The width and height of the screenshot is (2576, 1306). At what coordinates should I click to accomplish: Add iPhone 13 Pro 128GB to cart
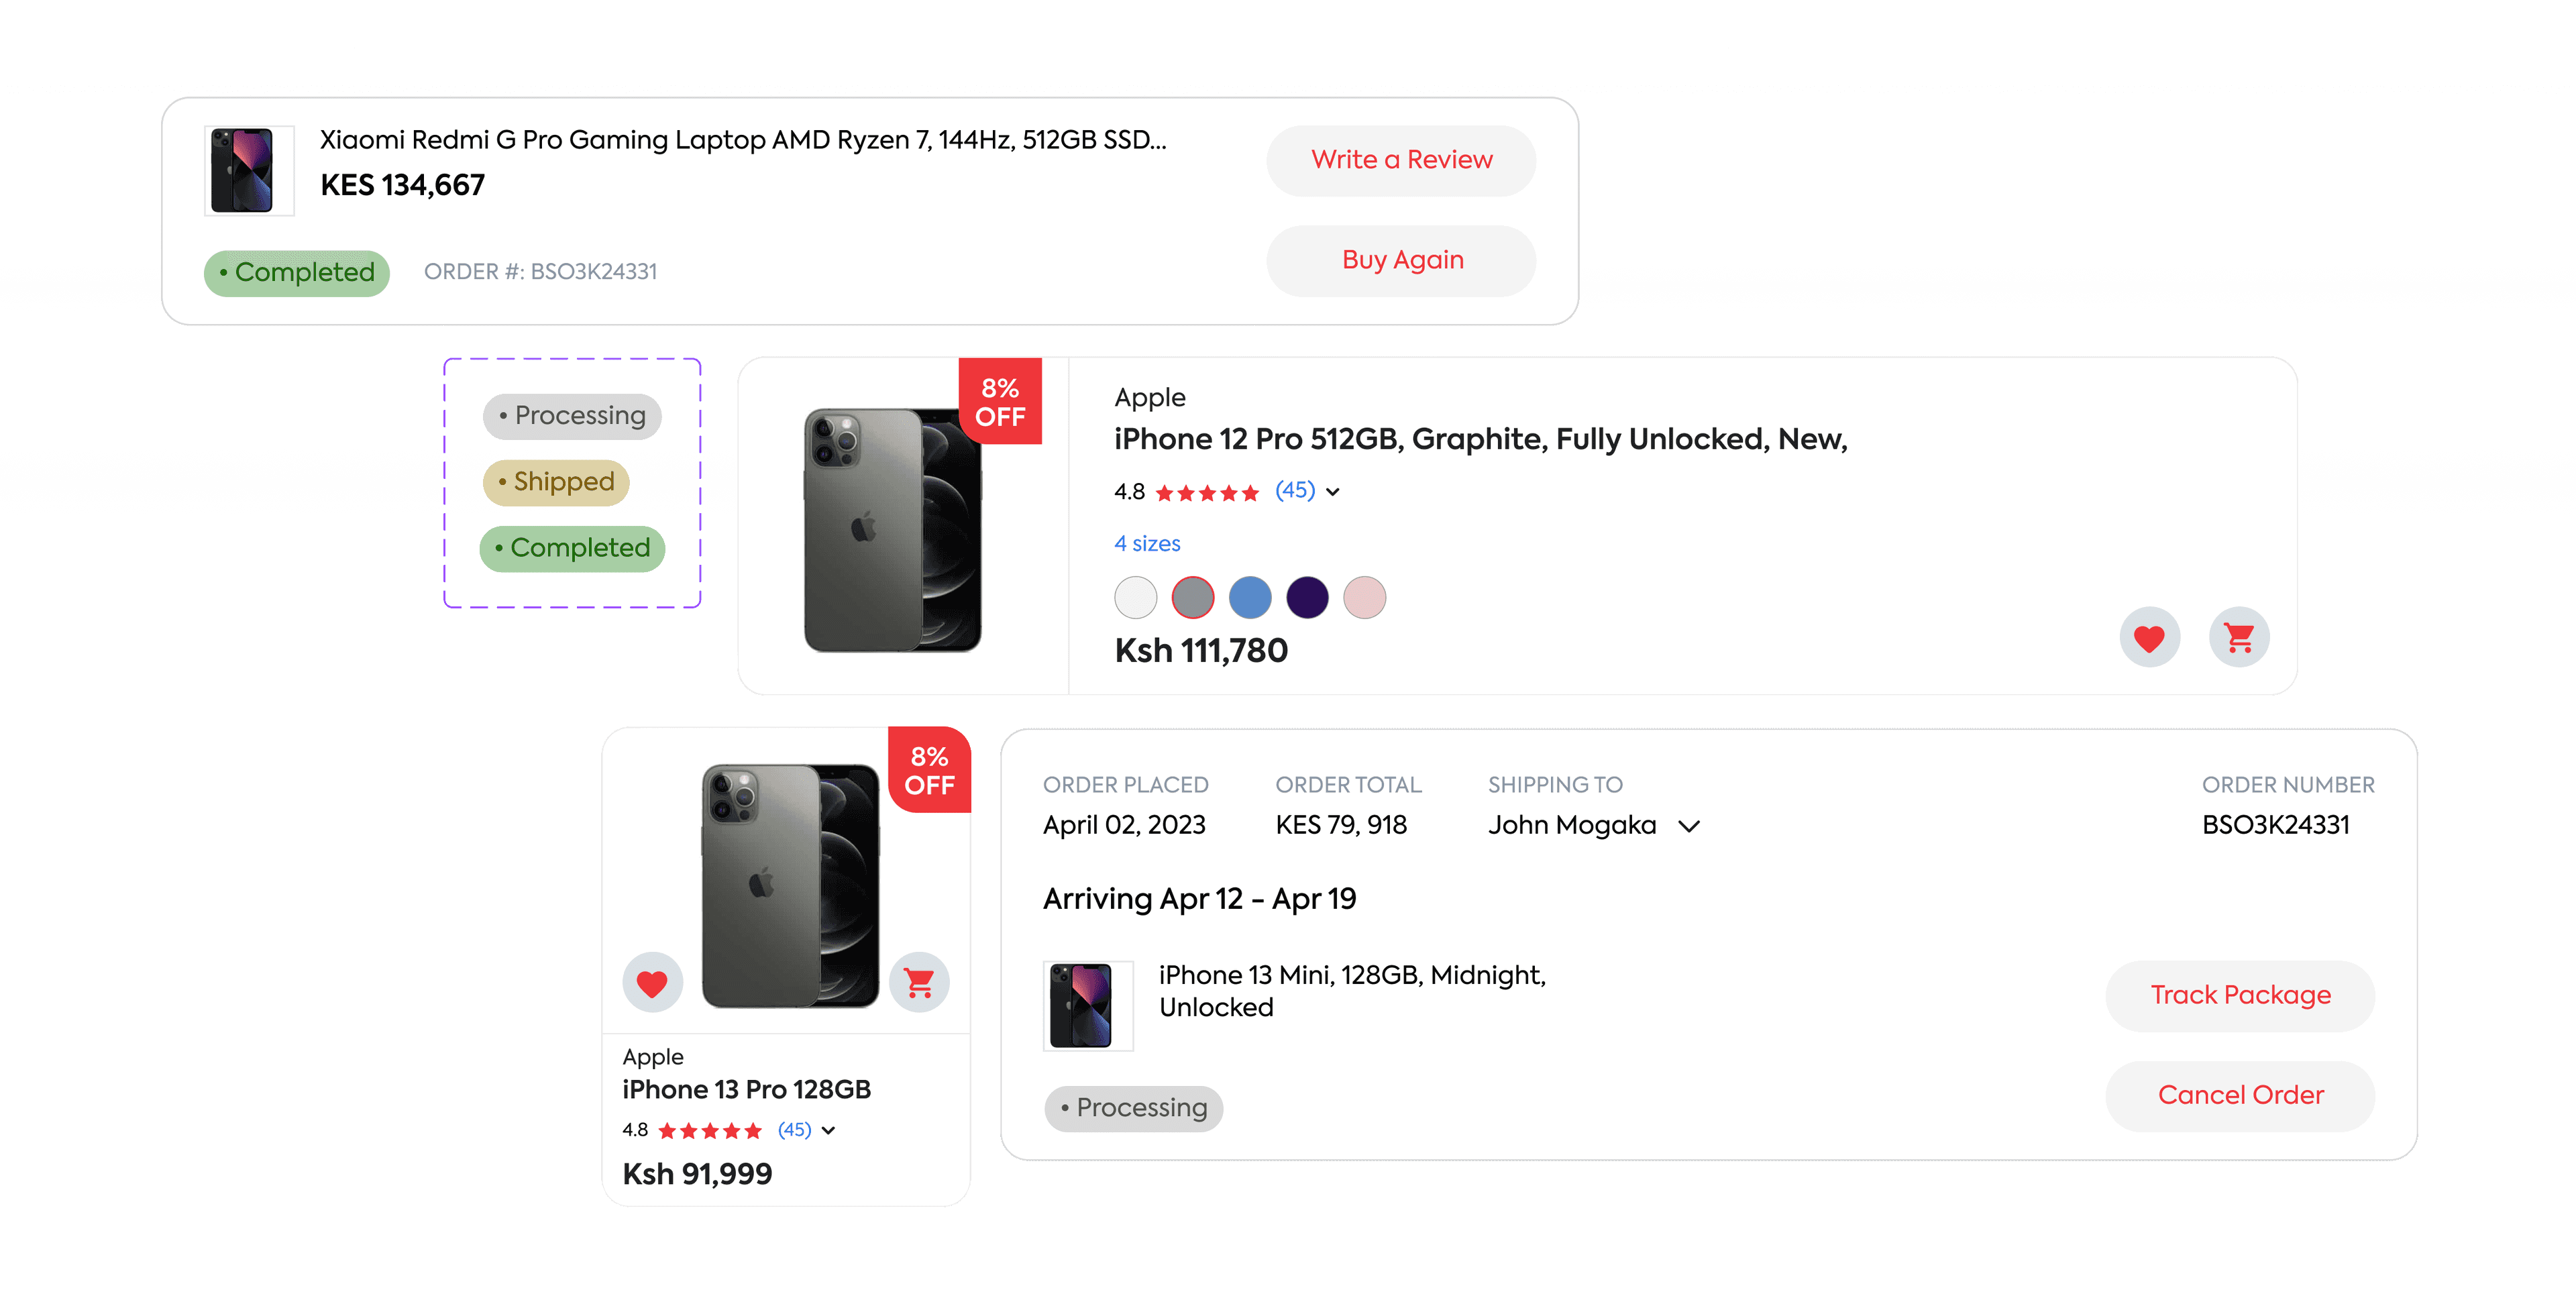tap(919, 983)
